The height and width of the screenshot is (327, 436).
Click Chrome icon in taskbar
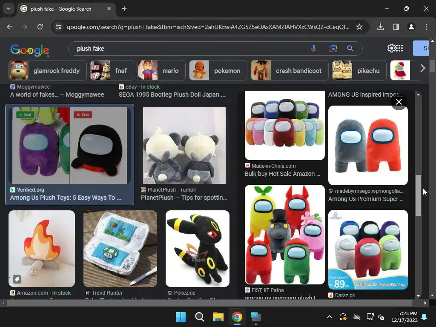(237, 317)
